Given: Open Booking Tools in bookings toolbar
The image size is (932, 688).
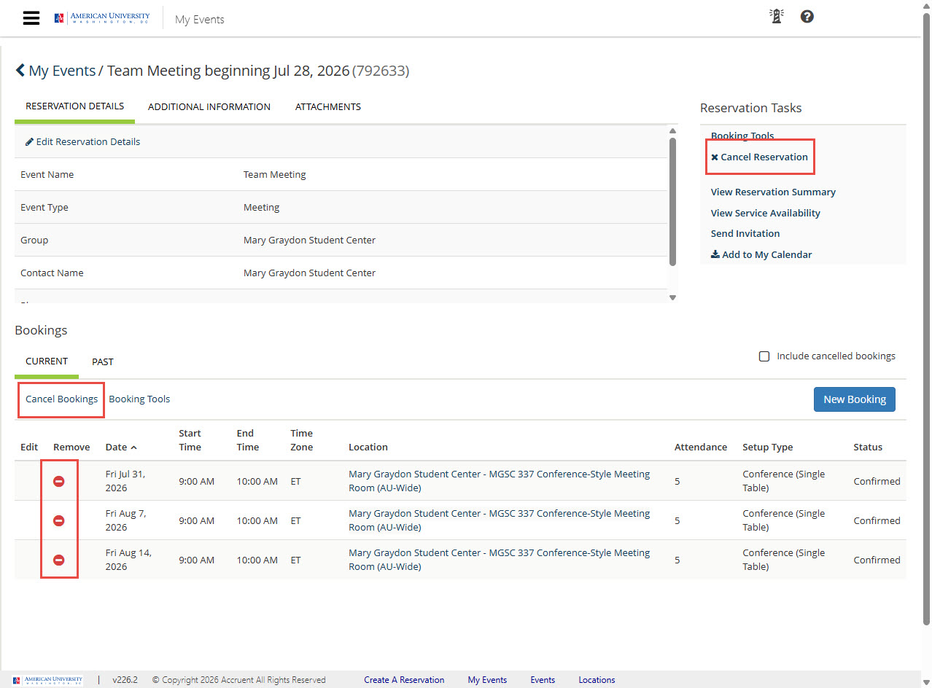Looking at the screenshot, I should (x=139, y=399).
